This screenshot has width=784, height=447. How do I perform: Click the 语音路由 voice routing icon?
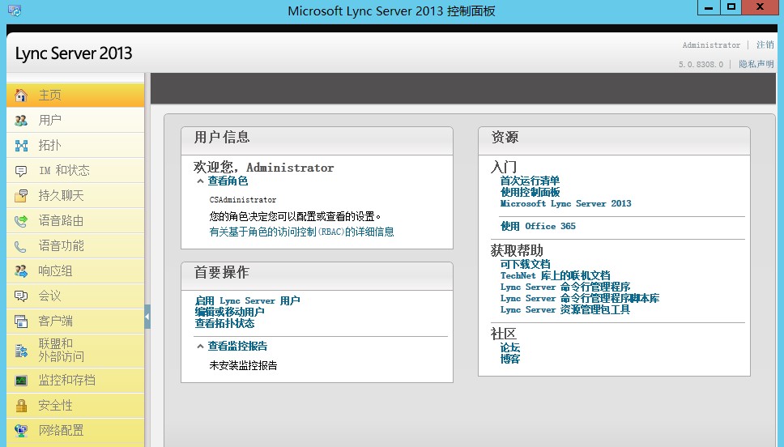(21, 220)
